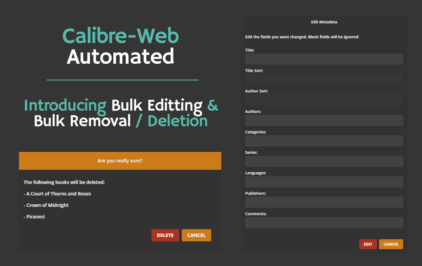Focus the Title input field
Screen dimensions: 422x266
click(x=324, y=59)
